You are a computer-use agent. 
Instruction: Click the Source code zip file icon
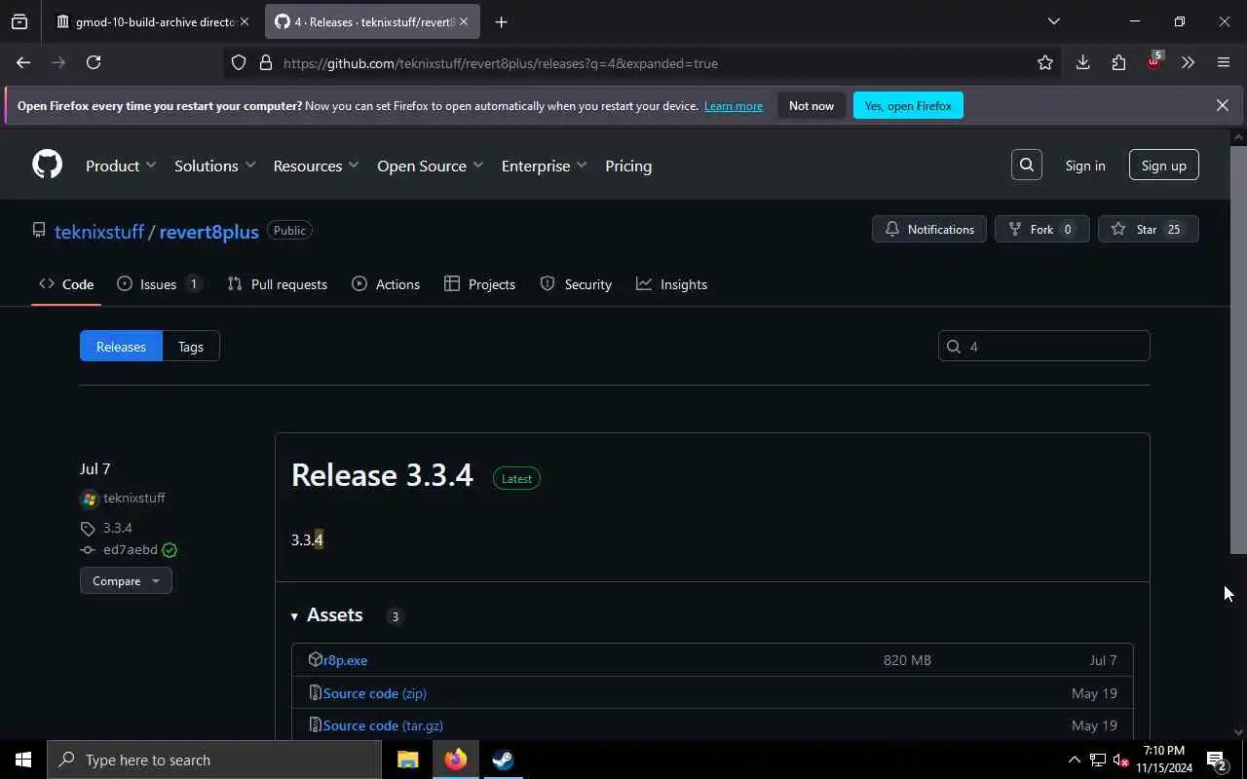click(x=315, y=692)
